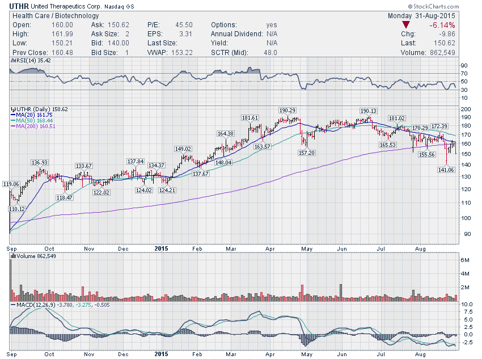Click the Prev Close value 160.48

[x=62, y=53]
